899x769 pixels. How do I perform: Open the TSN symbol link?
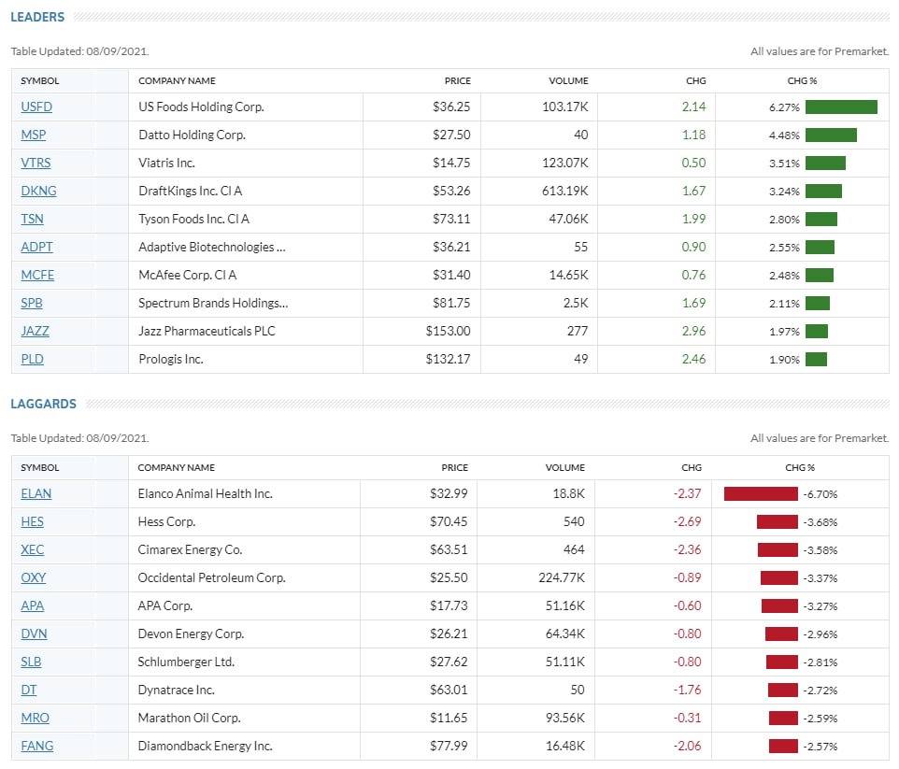(x=32, y=219)
